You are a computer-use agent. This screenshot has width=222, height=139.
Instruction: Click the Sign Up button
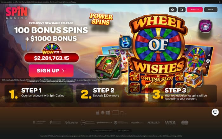click(x=51, y=71)
